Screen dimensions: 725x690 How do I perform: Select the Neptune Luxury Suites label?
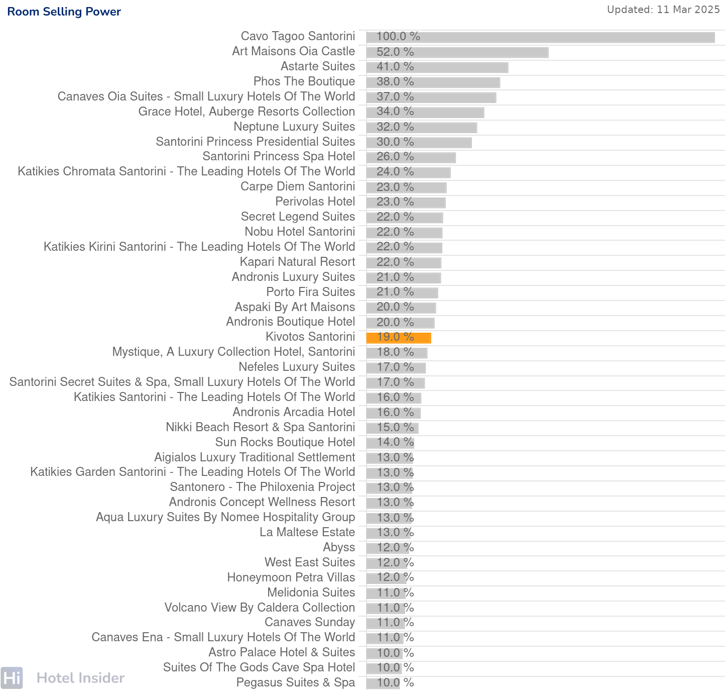[294, 127]
